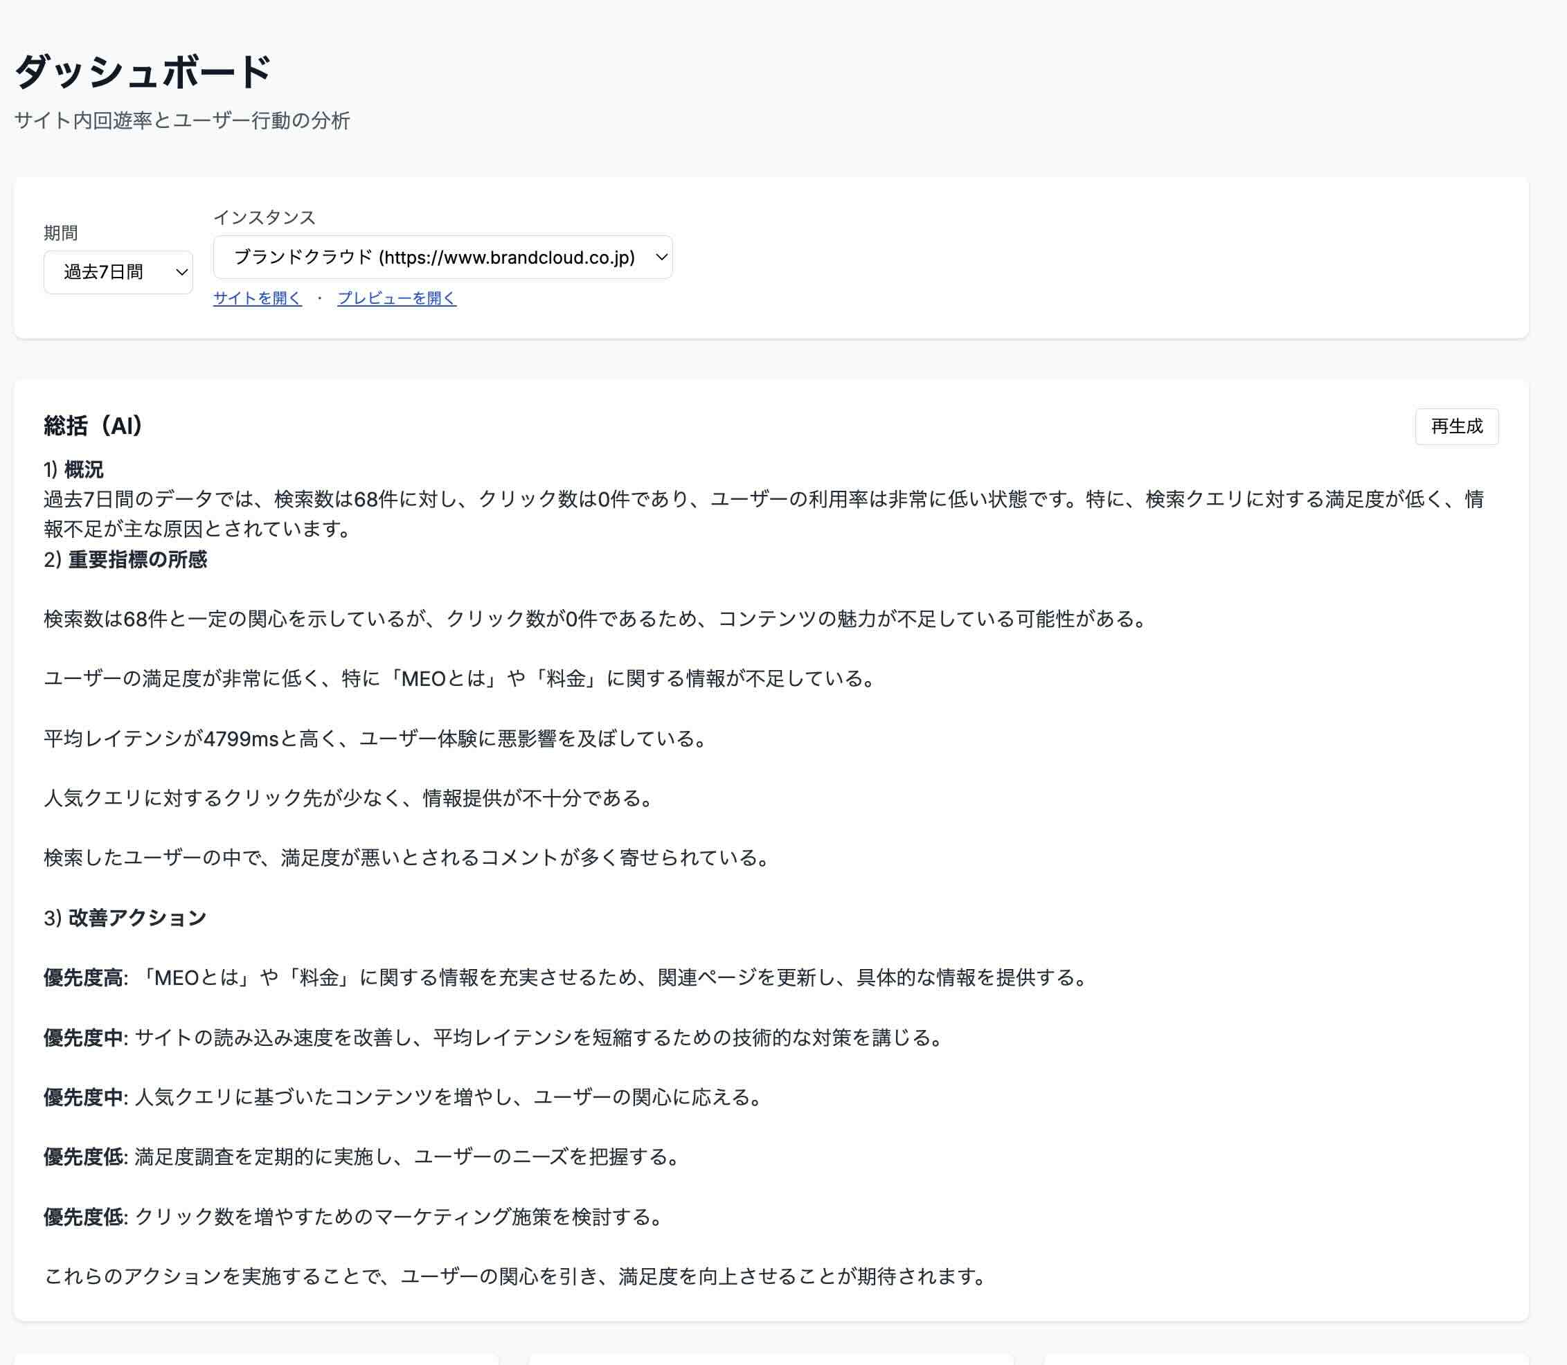
Task: Click the サイト内回遊率とユーザー行動の分析 subtitle
Action: click(x=181, y=120)
